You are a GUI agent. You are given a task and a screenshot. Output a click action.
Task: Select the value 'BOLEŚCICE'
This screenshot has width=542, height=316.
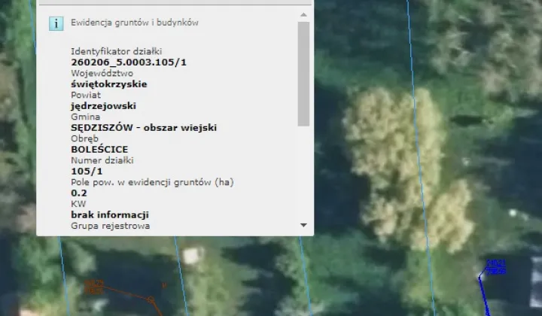99,149
